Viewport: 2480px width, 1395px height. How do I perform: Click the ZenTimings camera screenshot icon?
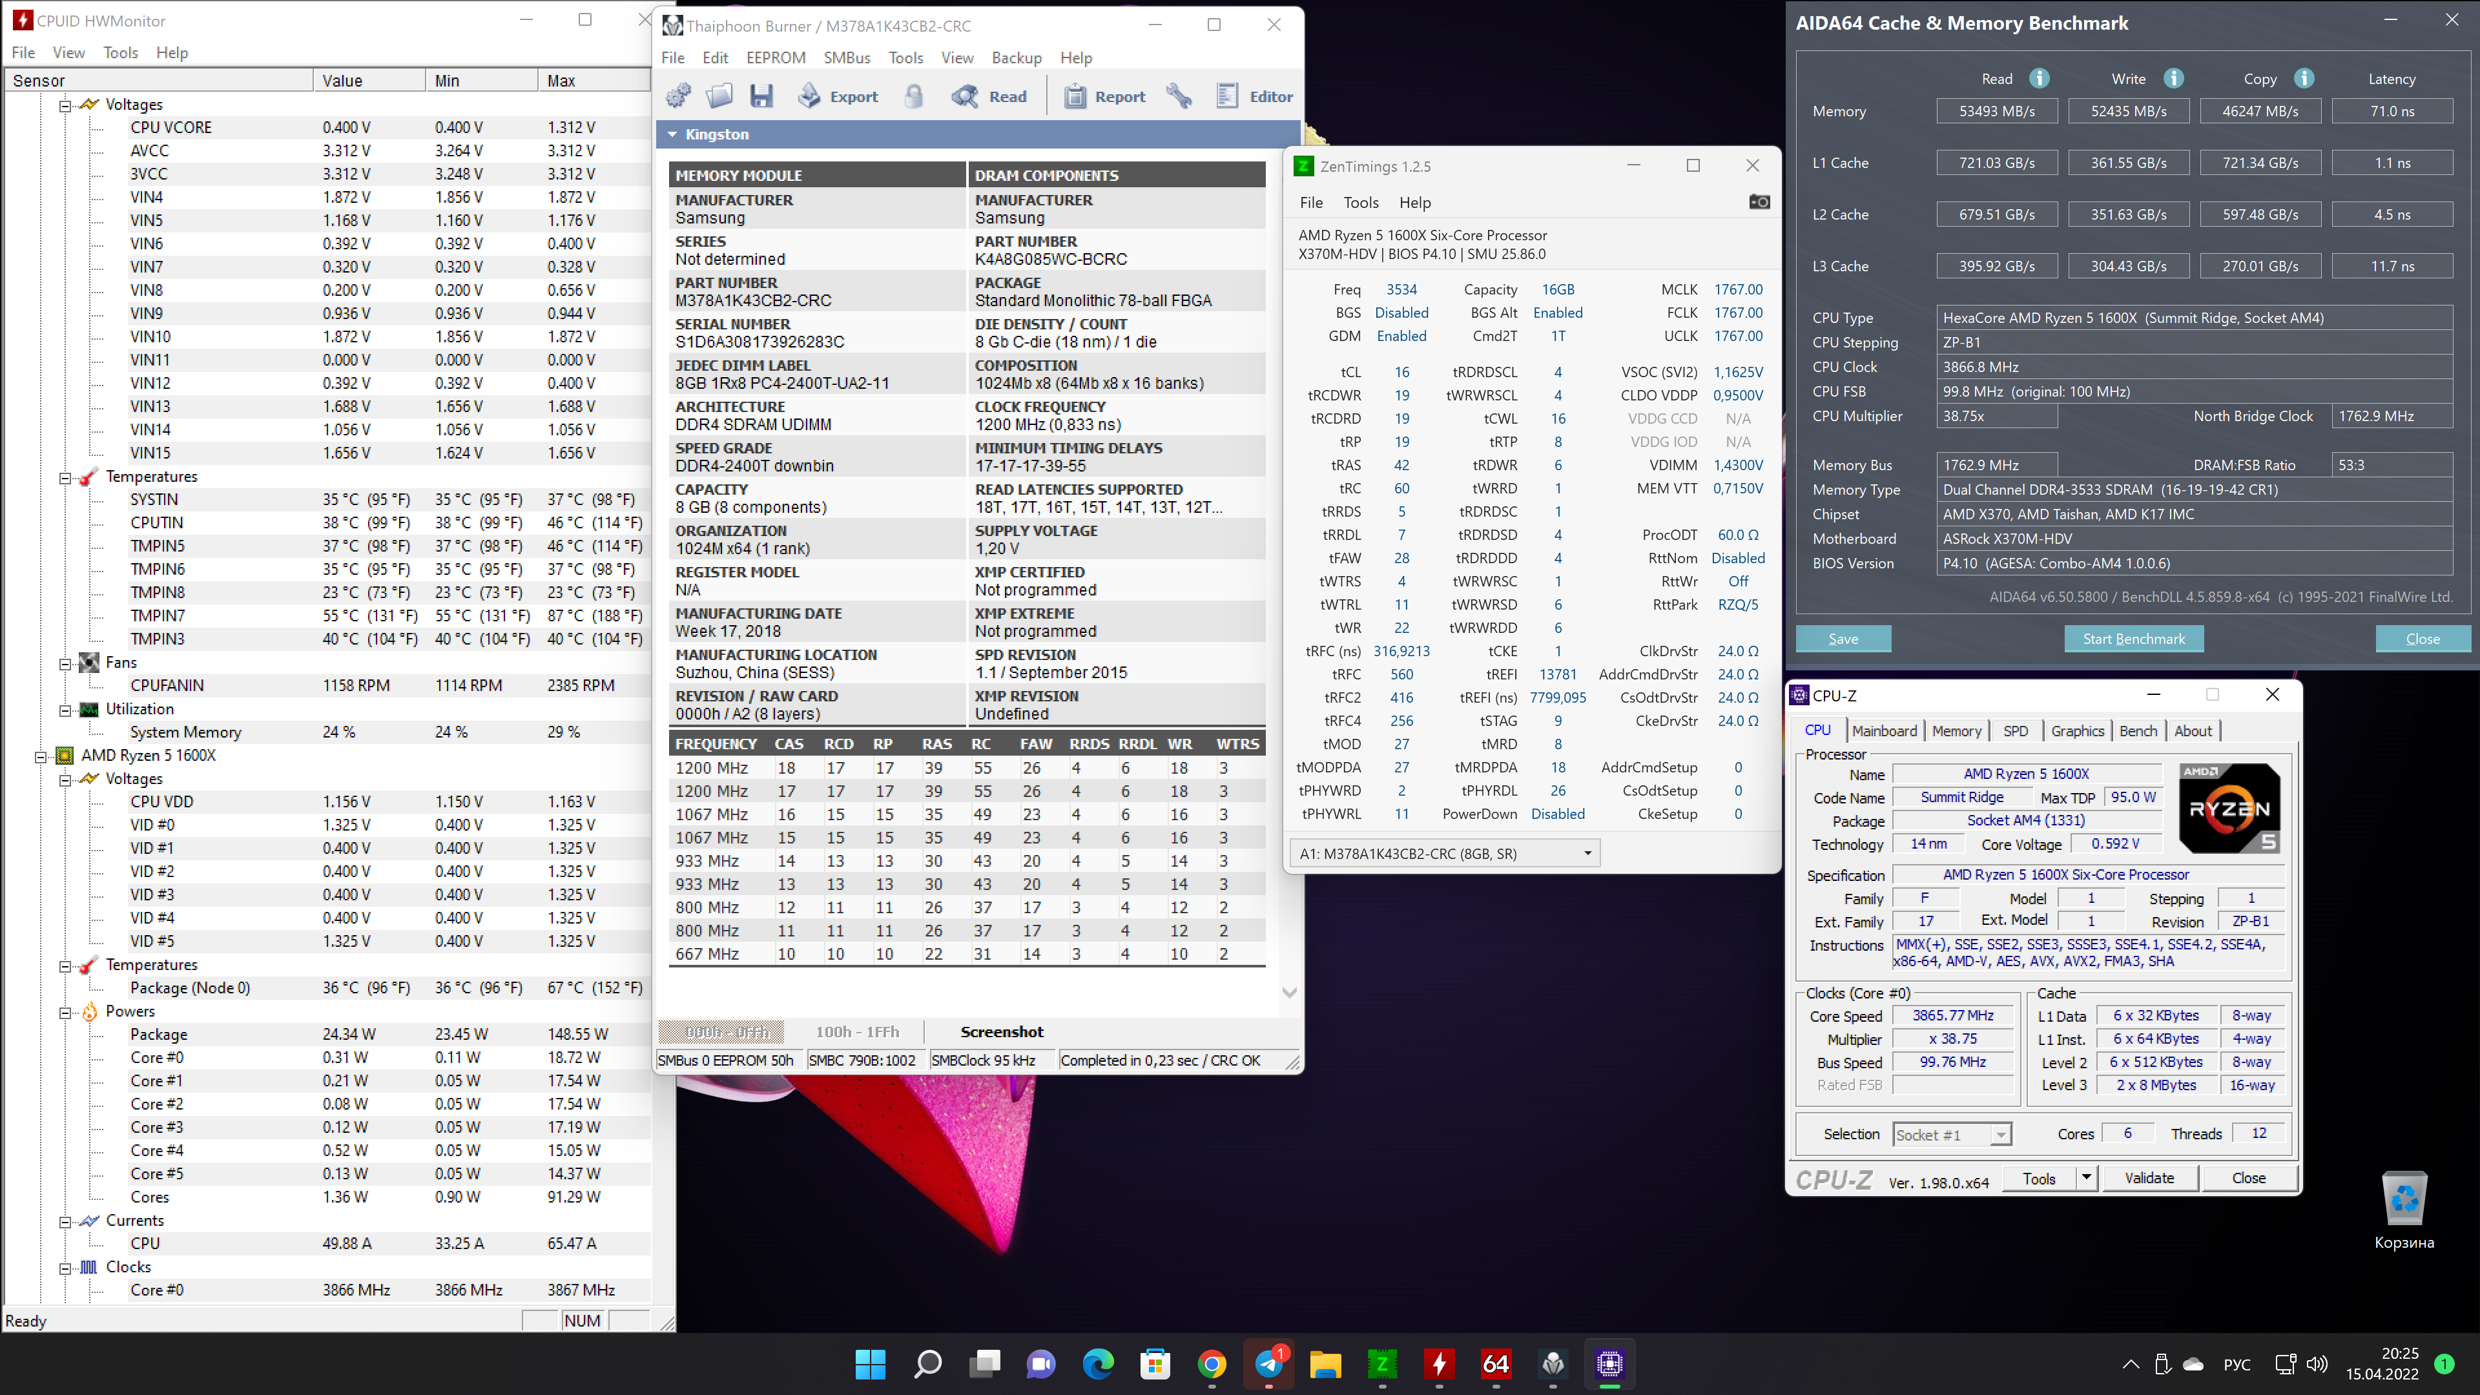[1759, 202]
